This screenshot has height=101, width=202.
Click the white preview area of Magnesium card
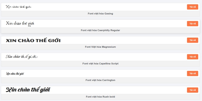tap(100, 40)
